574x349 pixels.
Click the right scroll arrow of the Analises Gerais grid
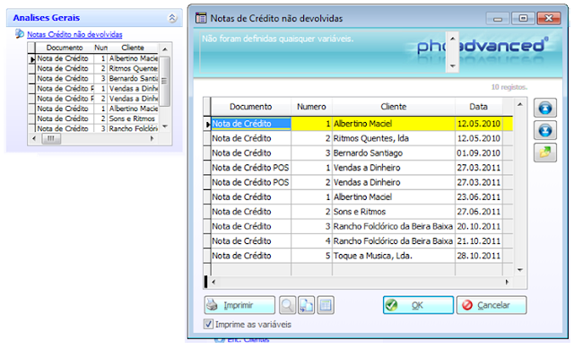152,138
